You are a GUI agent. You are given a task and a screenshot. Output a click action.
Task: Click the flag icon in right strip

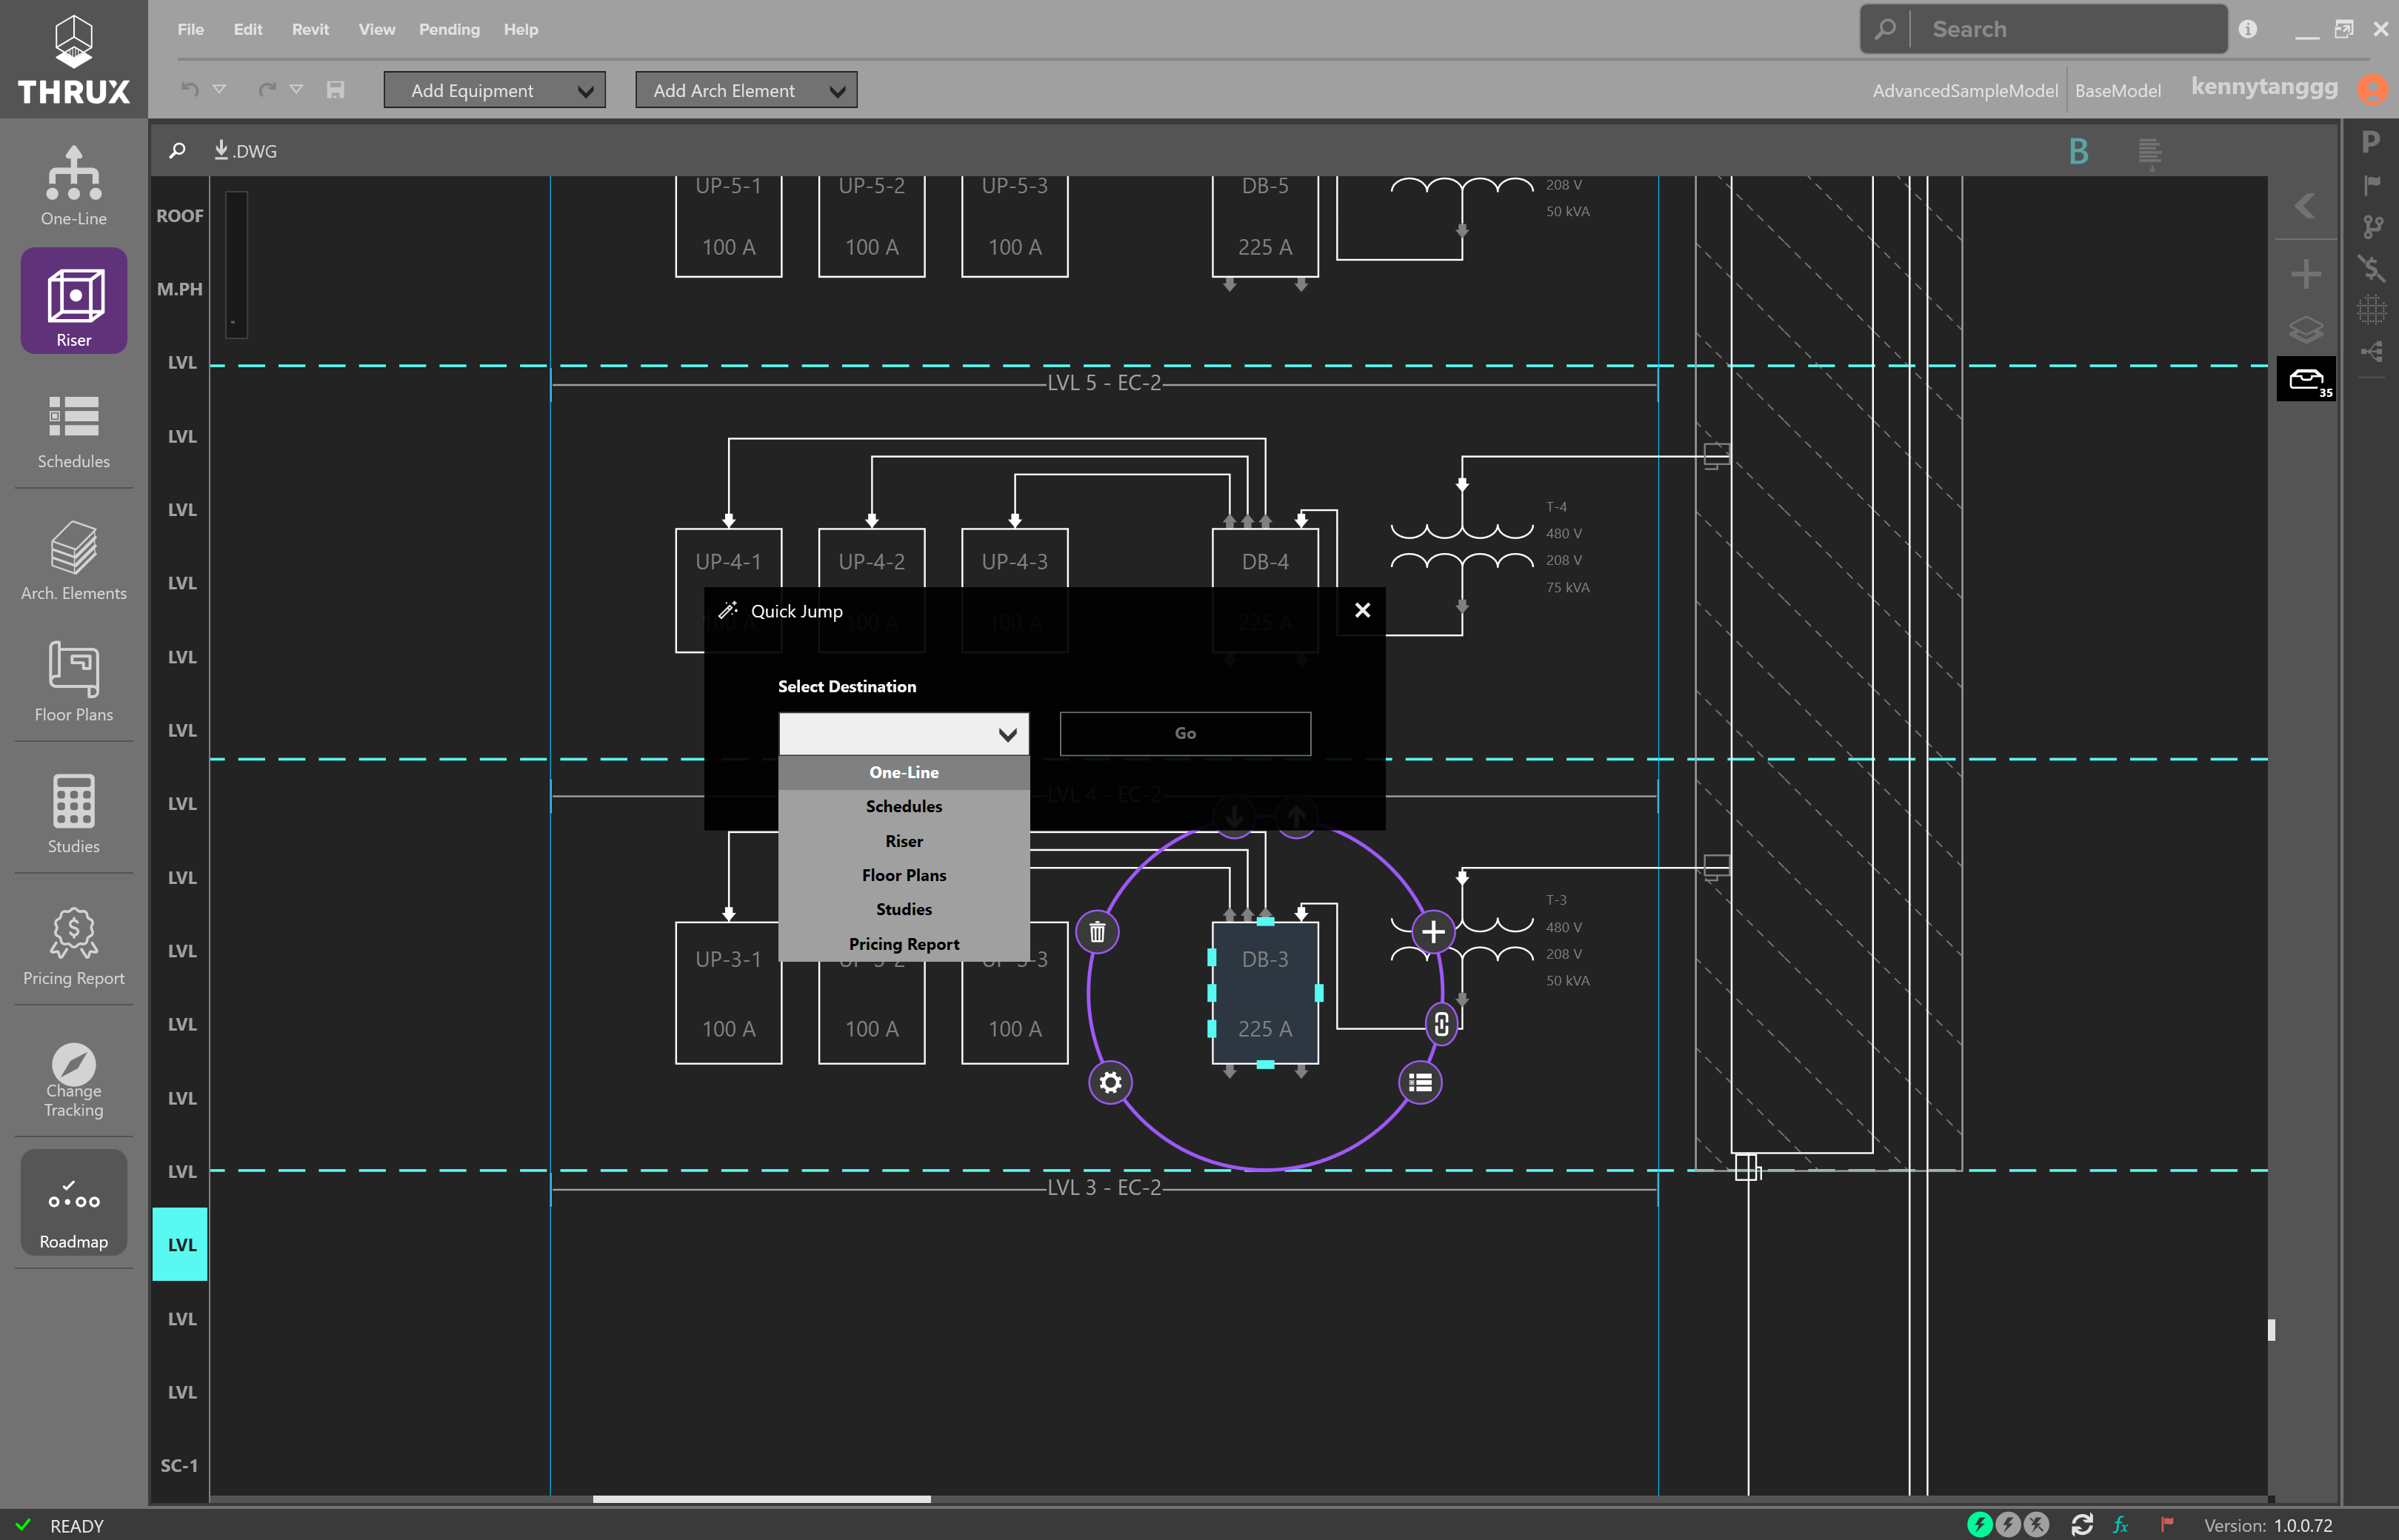tap(2372, 185)
